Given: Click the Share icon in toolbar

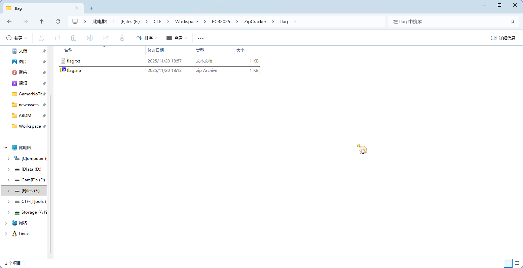Looking at the screenshot, I should pyautogui.click(x=106, y=38).
